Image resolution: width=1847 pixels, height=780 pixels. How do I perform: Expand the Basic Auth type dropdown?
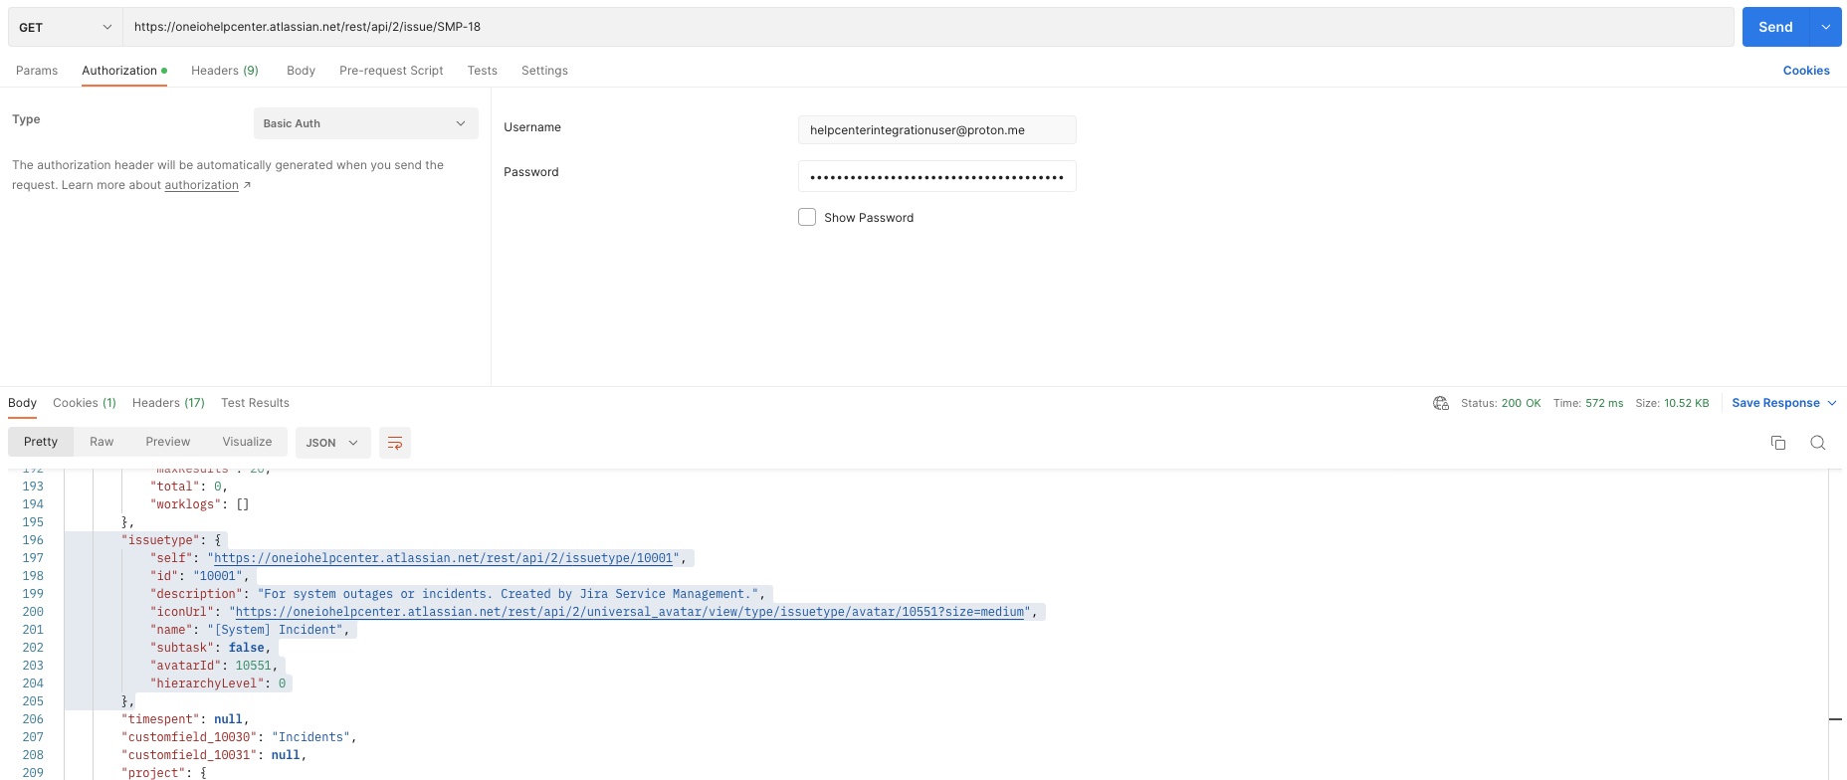(365, 123)
